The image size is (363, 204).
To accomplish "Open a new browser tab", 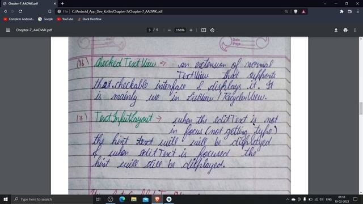I will tap(62, 3).
